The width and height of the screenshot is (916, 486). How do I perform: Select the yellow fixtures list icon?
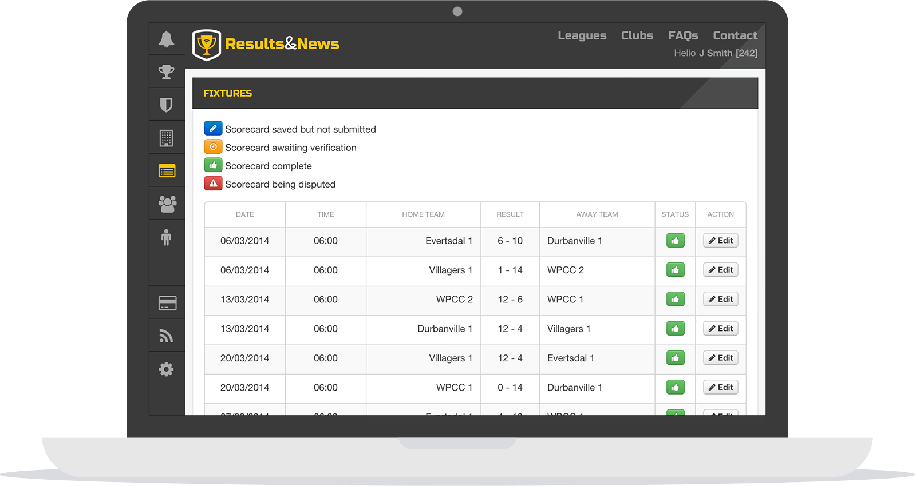[x=167, y=170]
